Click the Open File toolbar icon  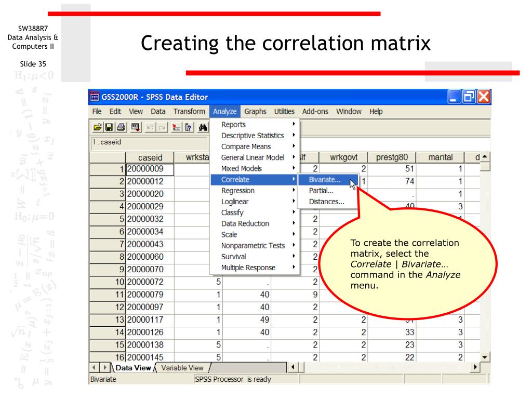[98, 128]
